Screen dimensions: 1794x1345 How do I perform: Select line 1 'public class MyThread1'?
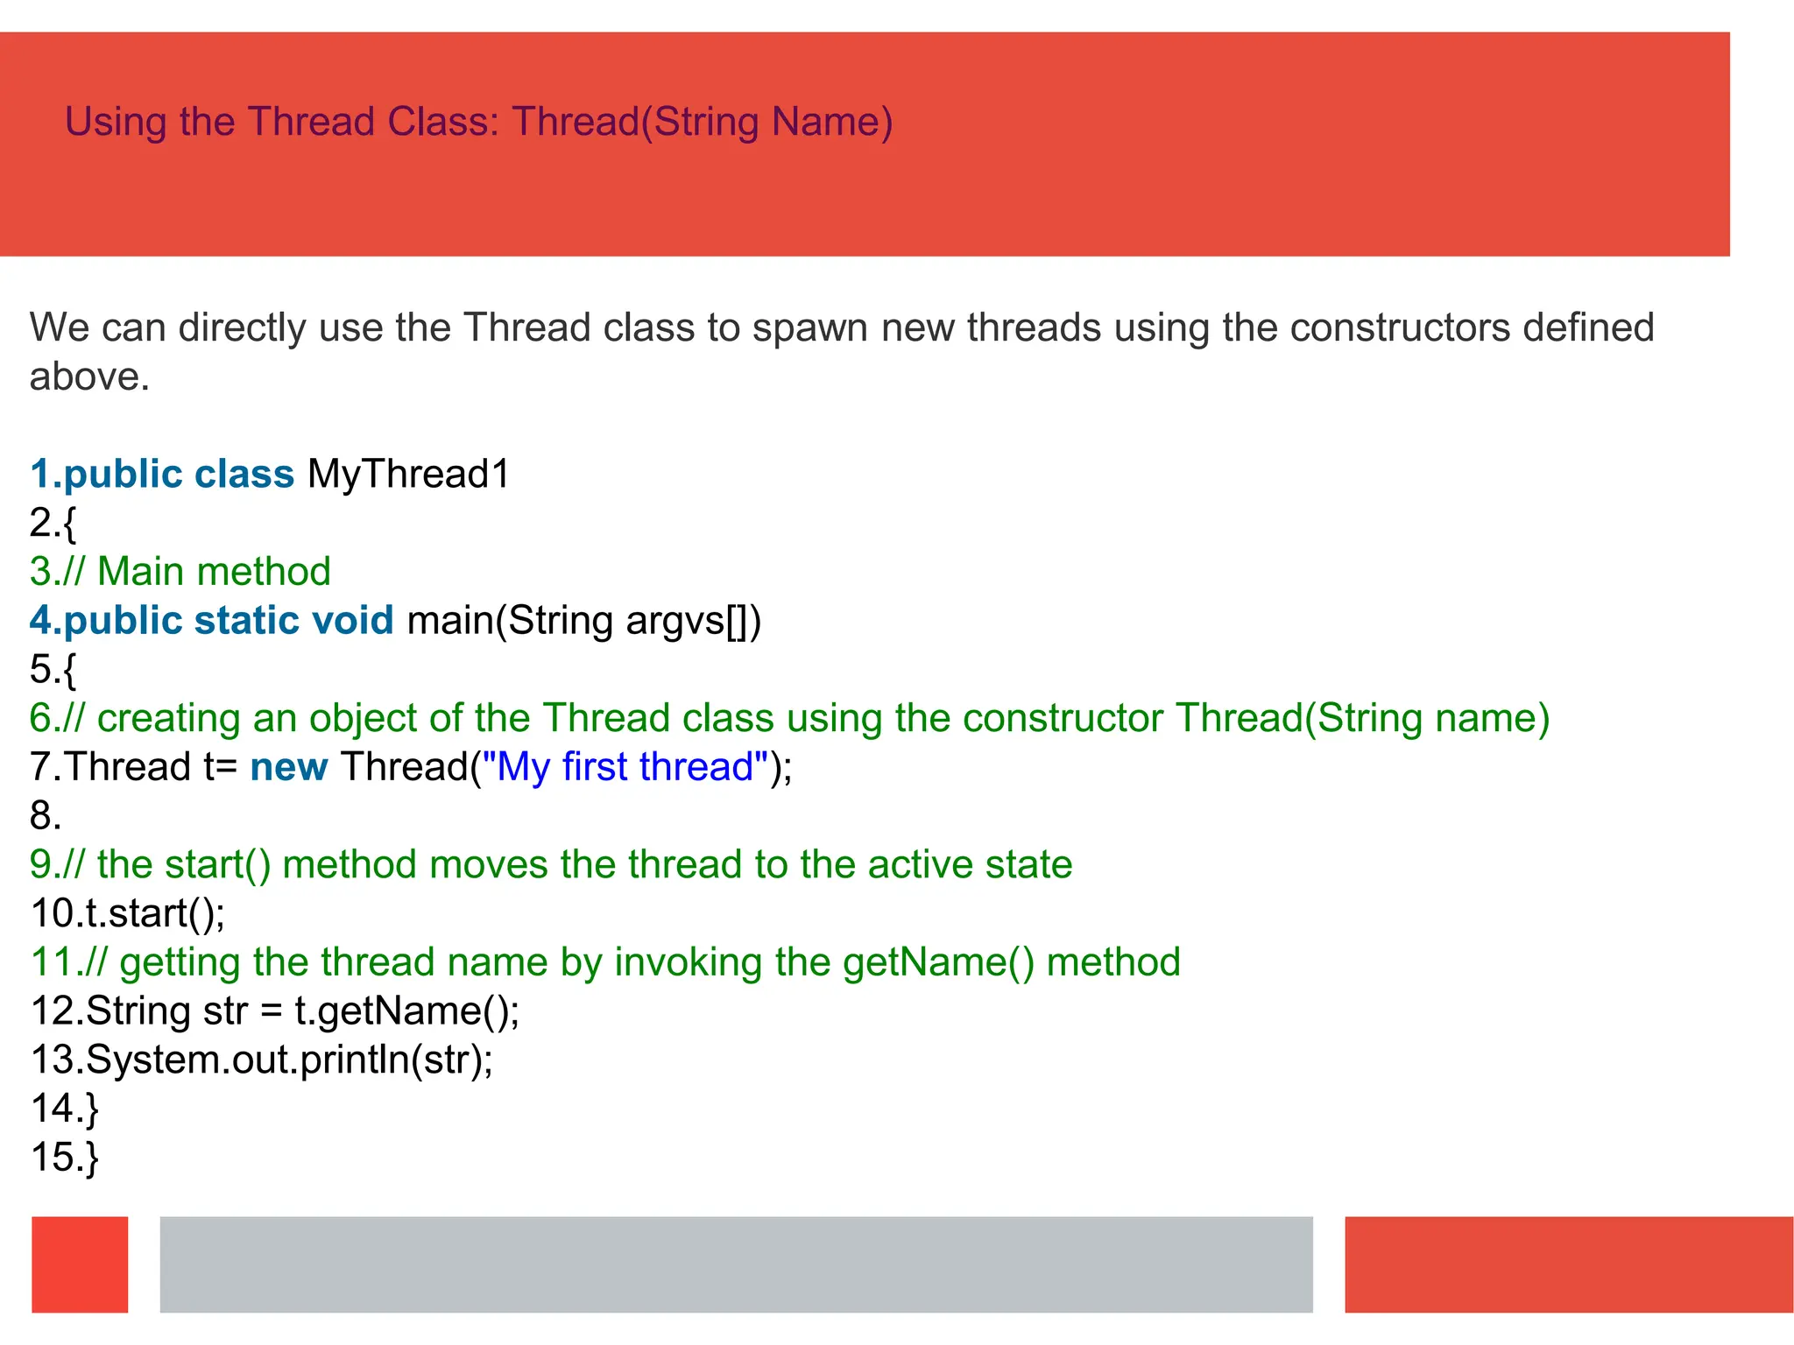click(270, 475)
